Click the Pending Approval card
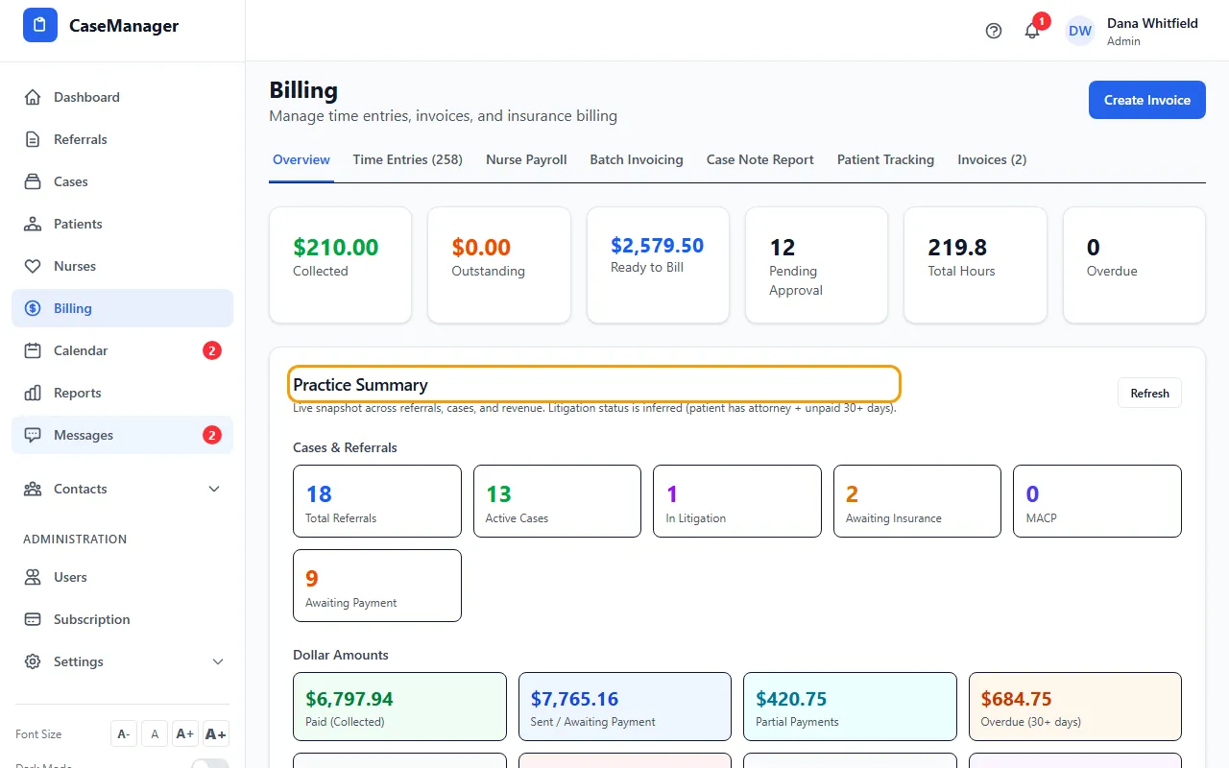Image resolution: width=1229 pixels, height=768 pixels. point(816,265)
